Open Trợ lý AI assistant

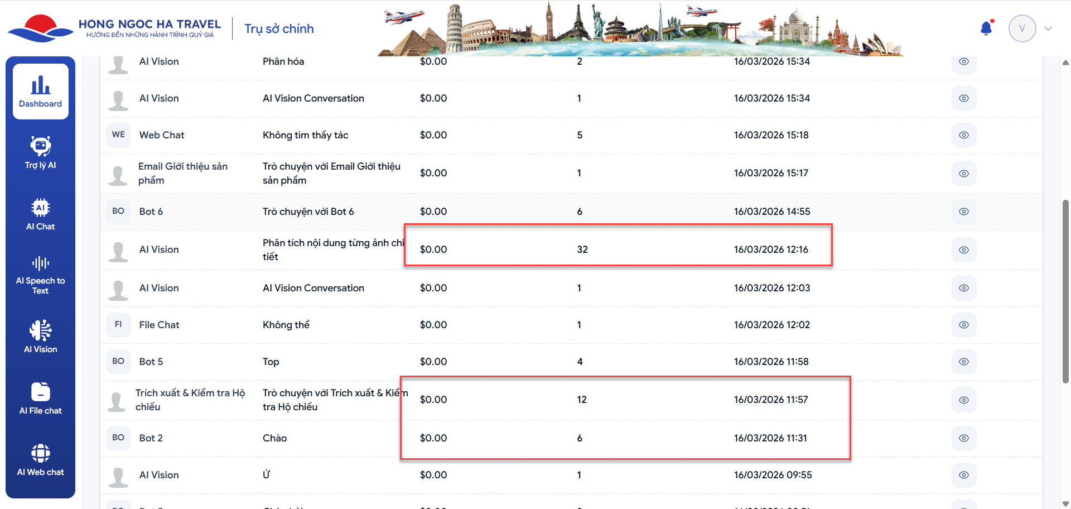(40, 152)
